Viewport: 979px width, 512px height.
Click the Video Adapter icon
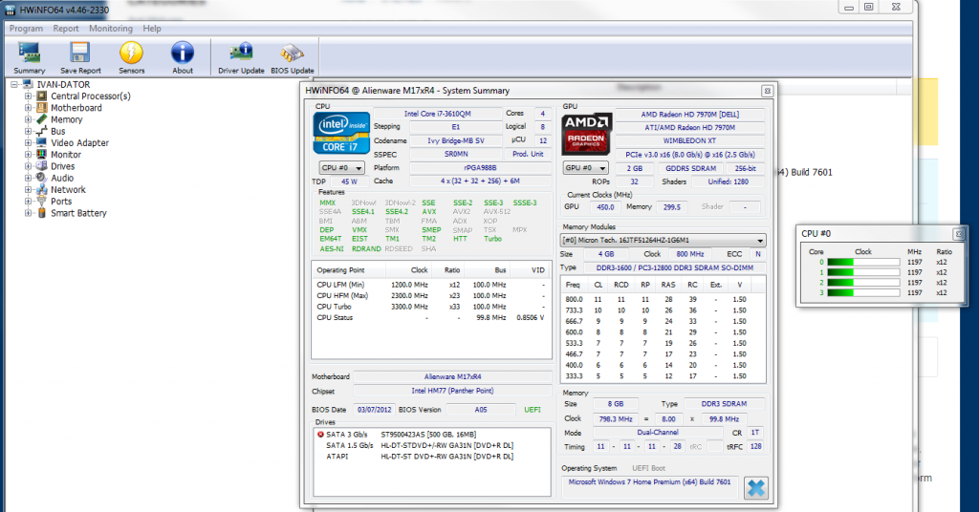point(42,143)
